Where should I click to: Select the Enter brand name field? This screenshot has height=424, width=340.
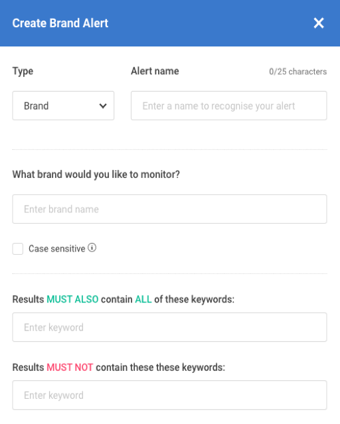point(169,209)
